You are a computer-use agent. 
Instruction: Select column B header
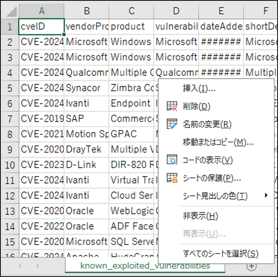[87, 11]
